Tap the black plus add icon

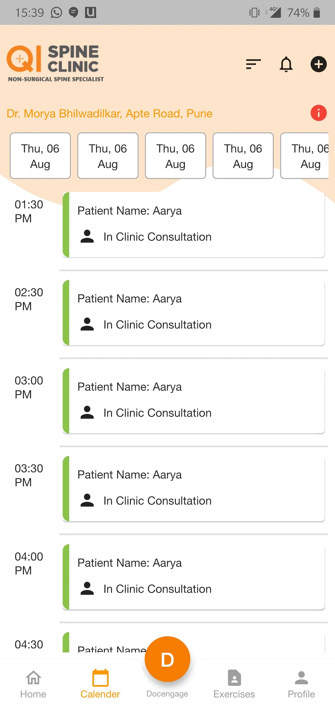pyautogui.click(x=319, y=64)
